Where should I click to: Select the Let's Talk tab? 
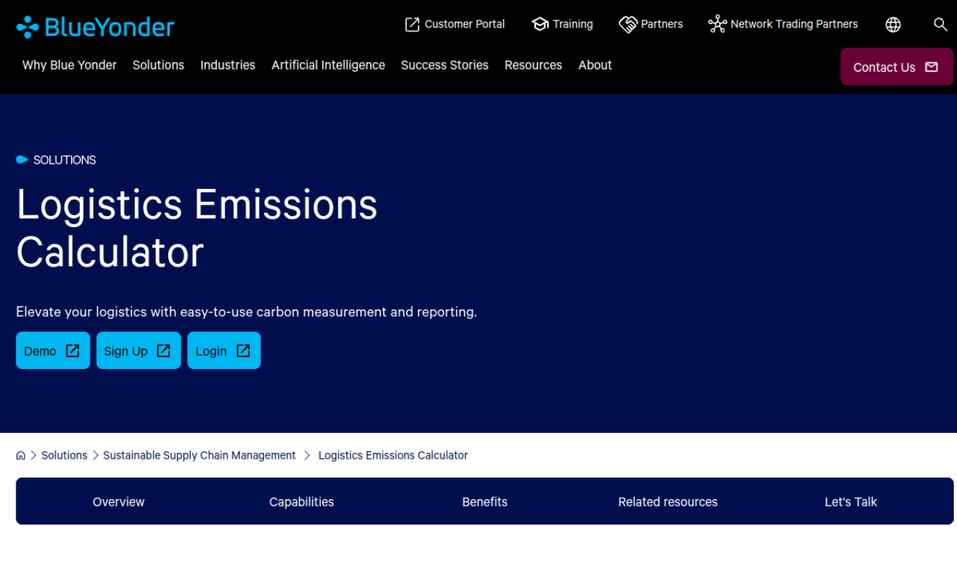[x=850, y=502]
